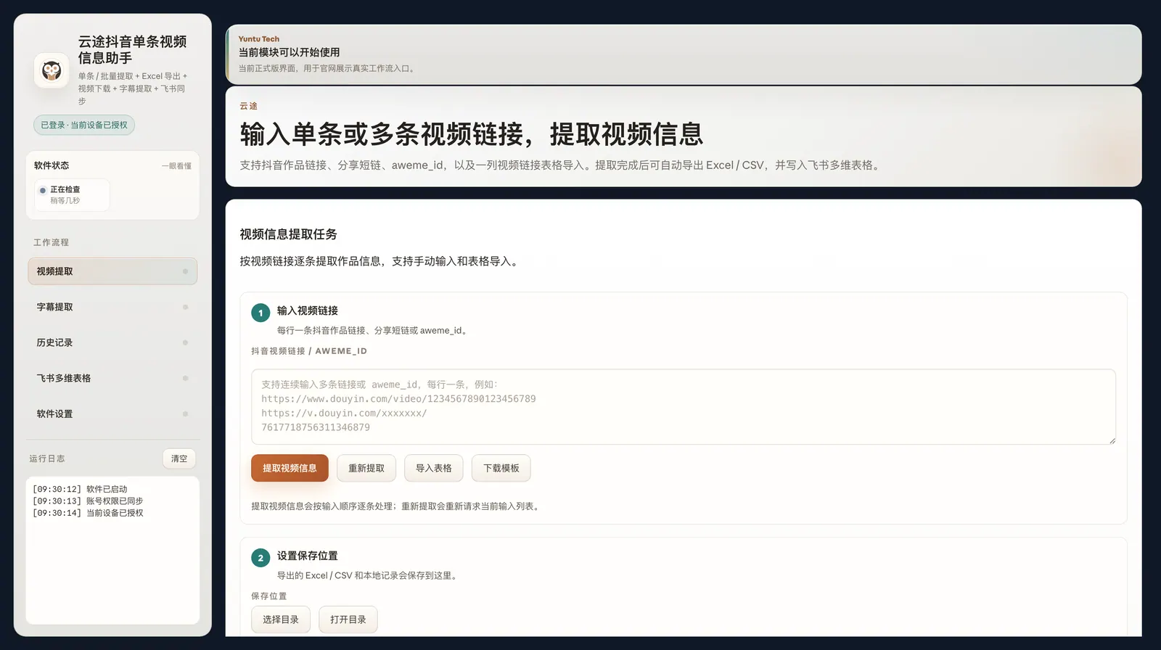
Task: Click the 打开目录 button
Action: [348, 620]
